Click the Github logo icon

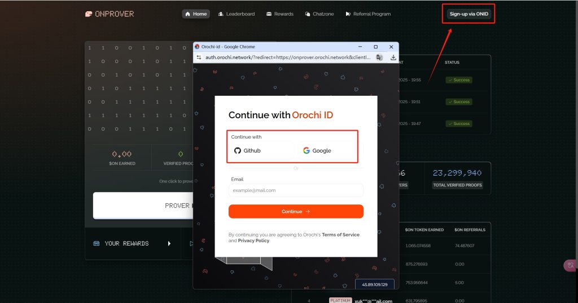tap(238, 150)
